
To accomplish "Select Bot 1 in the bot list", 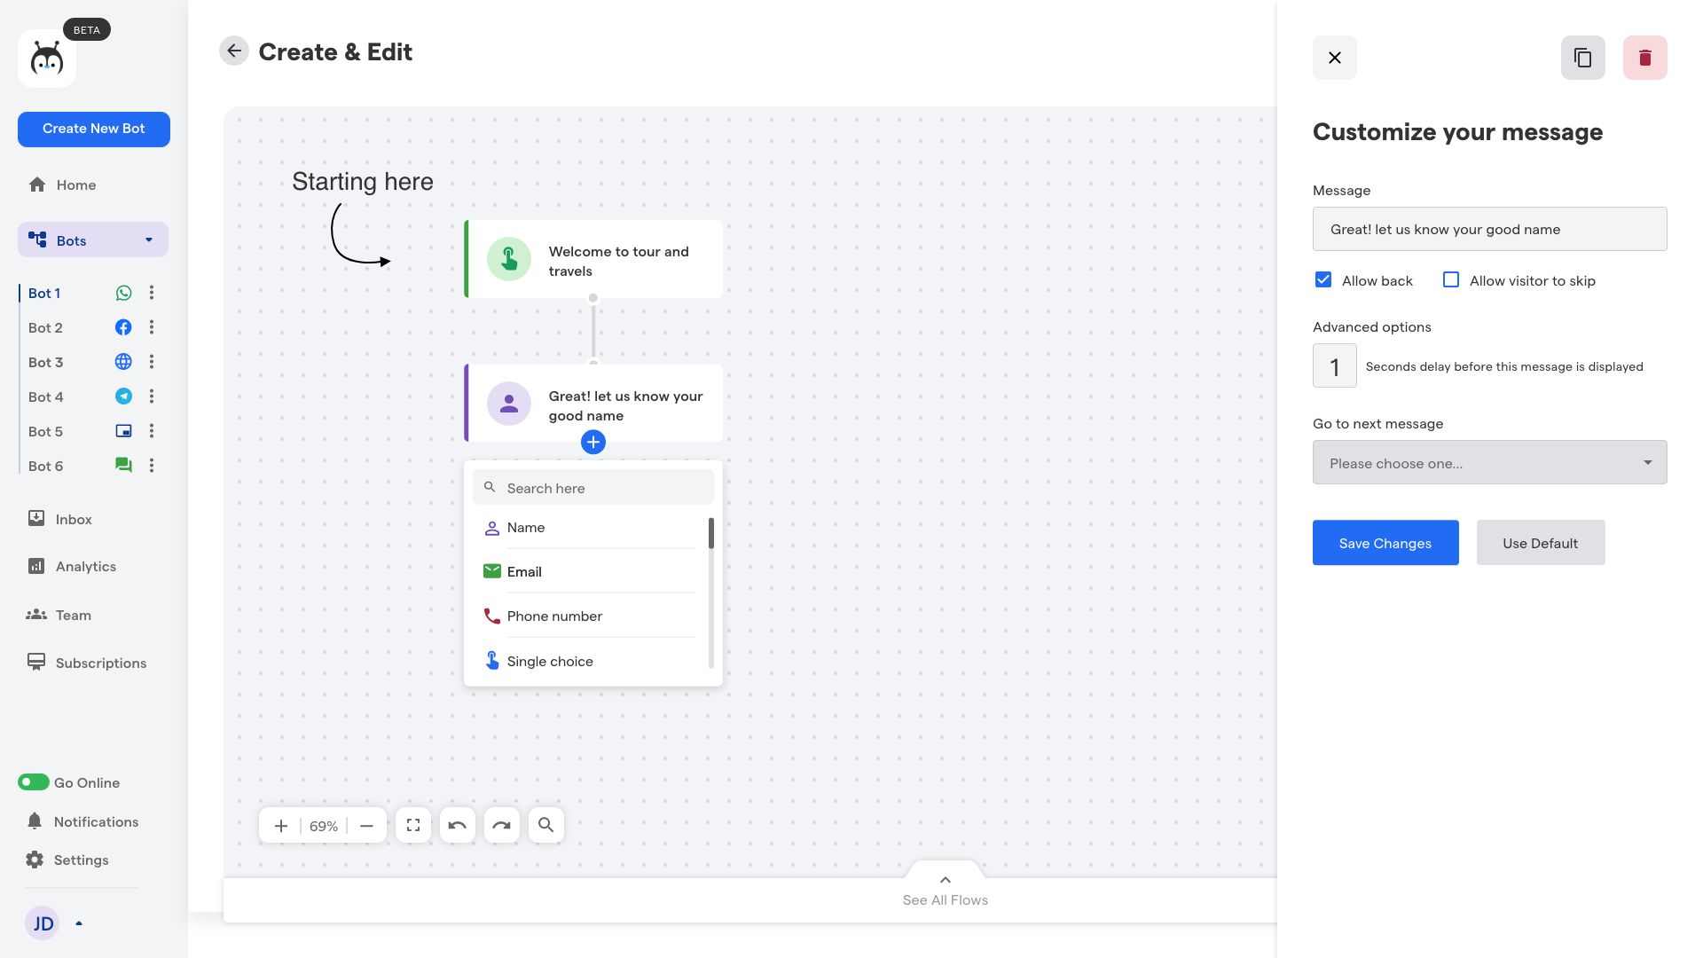I will tap(44, 293).
